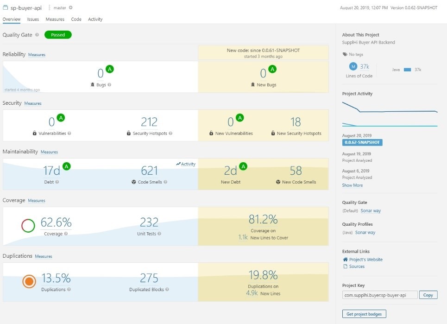
Task: Click the Security Hotspots help icon
Action: coord(171,133)
